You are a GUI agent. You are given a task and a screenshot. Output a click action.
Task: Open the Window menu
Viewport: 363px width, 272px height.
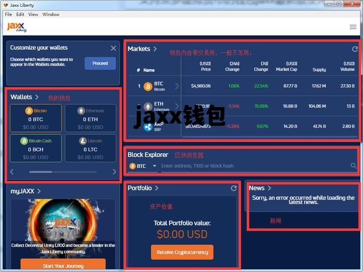pos(51,14)
